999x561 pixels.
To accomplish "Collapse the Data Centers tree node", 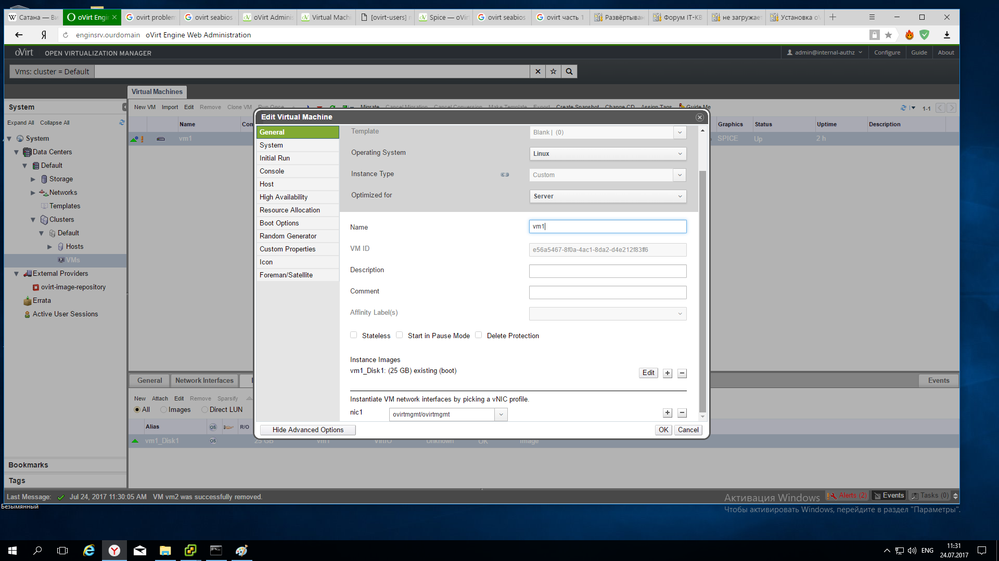I will pos(16,152).
